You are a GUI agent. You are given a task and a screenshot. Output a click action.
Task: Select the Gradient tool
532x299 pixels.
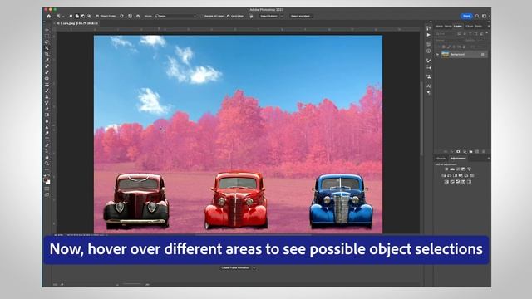47,115
